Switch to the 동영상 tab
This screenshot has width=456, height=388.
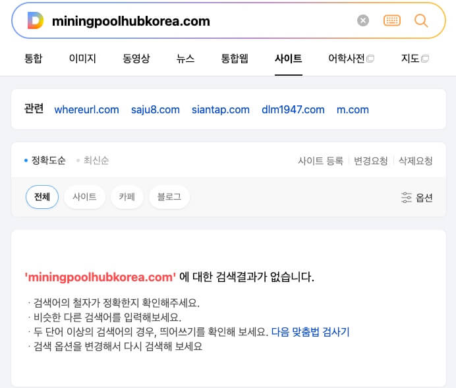pos(136,59)
